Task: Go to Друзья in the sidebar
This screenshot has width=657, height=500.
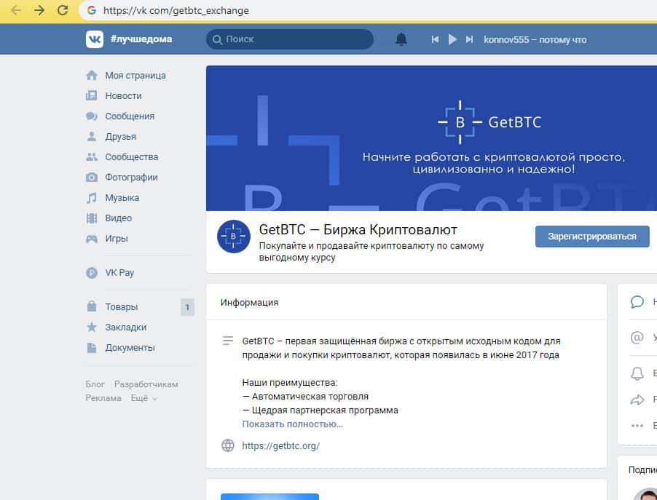Action: pos(120,137)
